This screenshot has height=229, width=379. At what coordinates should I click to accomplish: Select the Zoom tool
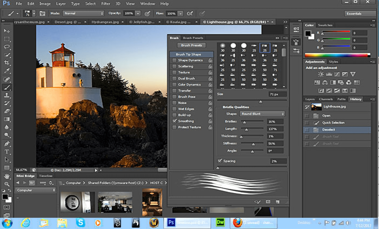(x=7, y=184)
